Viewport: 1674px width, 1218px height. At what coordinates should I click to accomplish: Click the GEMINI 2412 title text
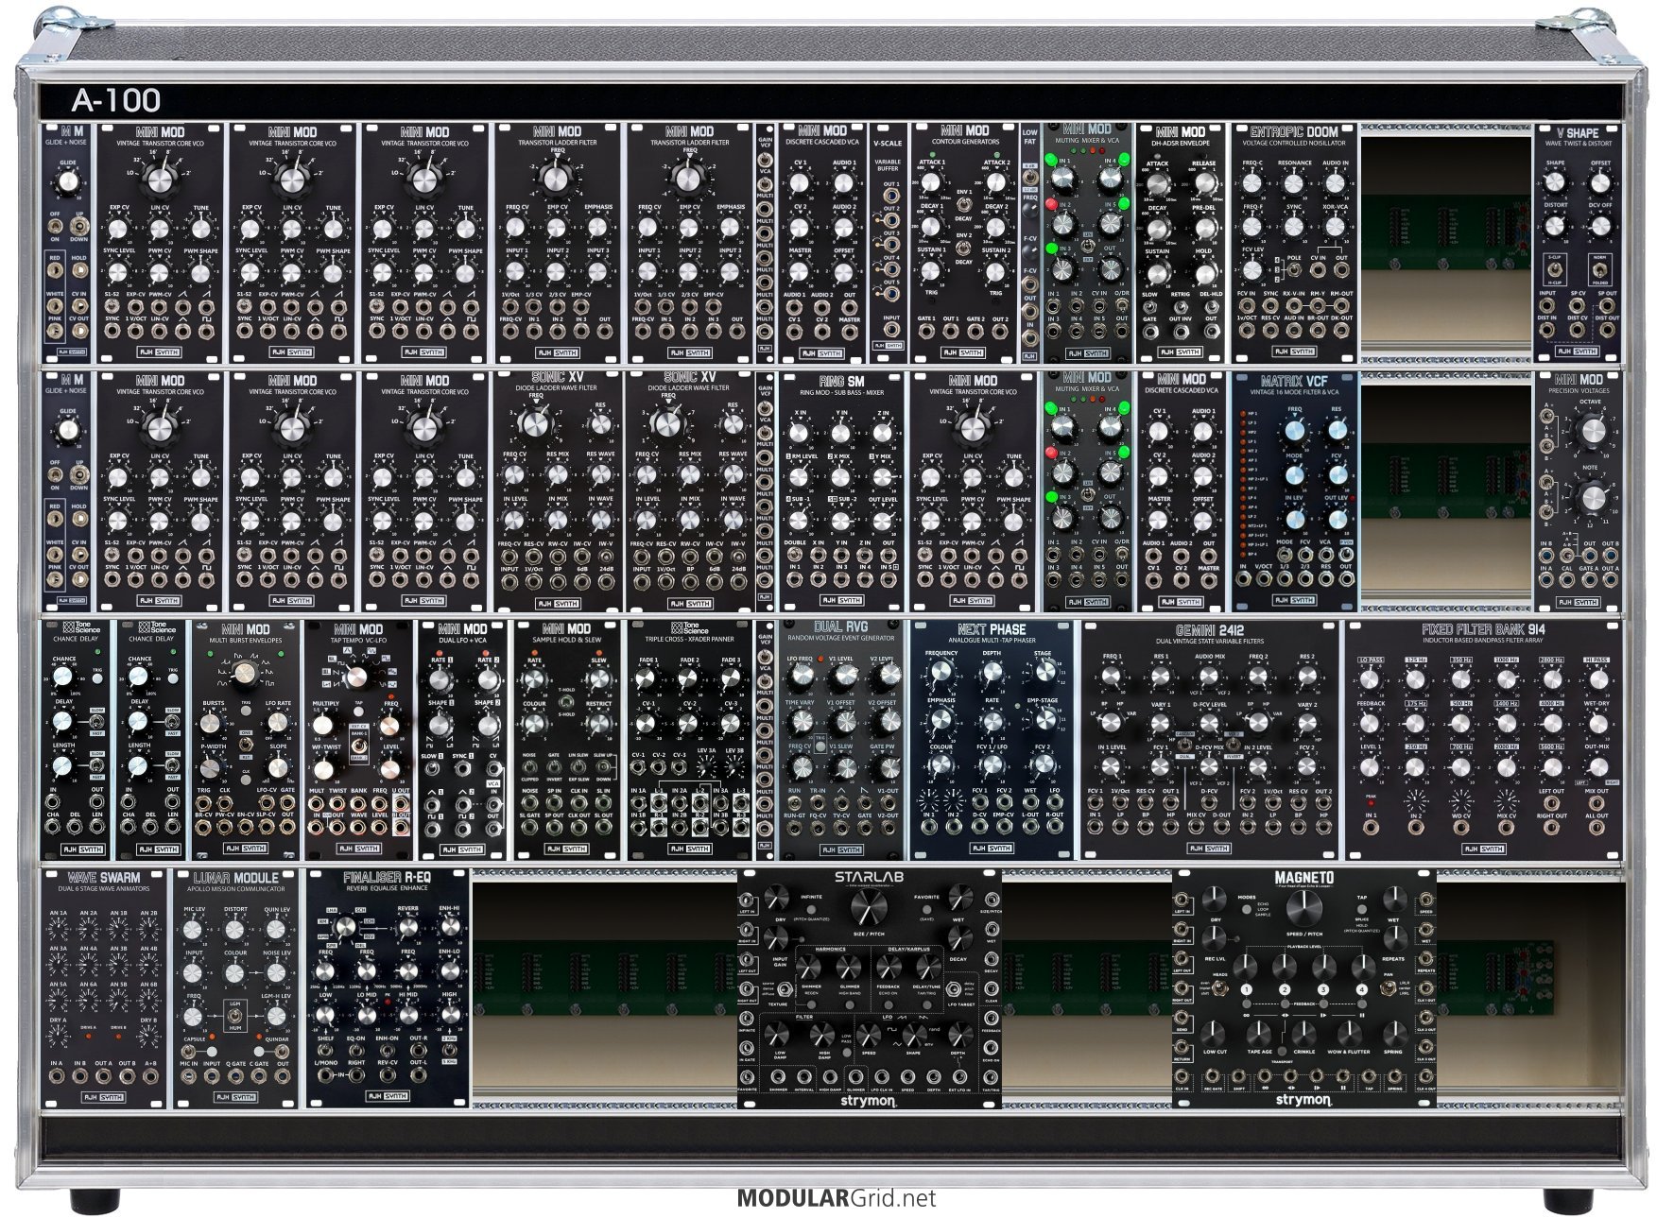coord(1209,629)
